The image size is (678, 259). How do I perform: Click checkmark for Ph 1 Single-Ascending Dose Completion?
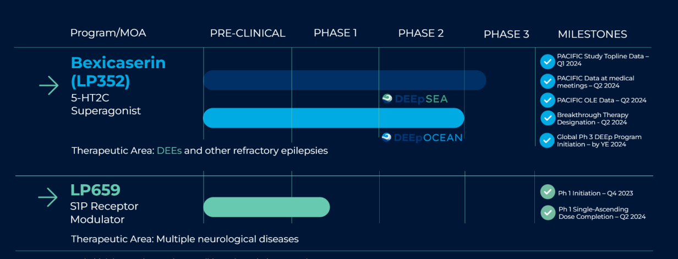[548, 212]
